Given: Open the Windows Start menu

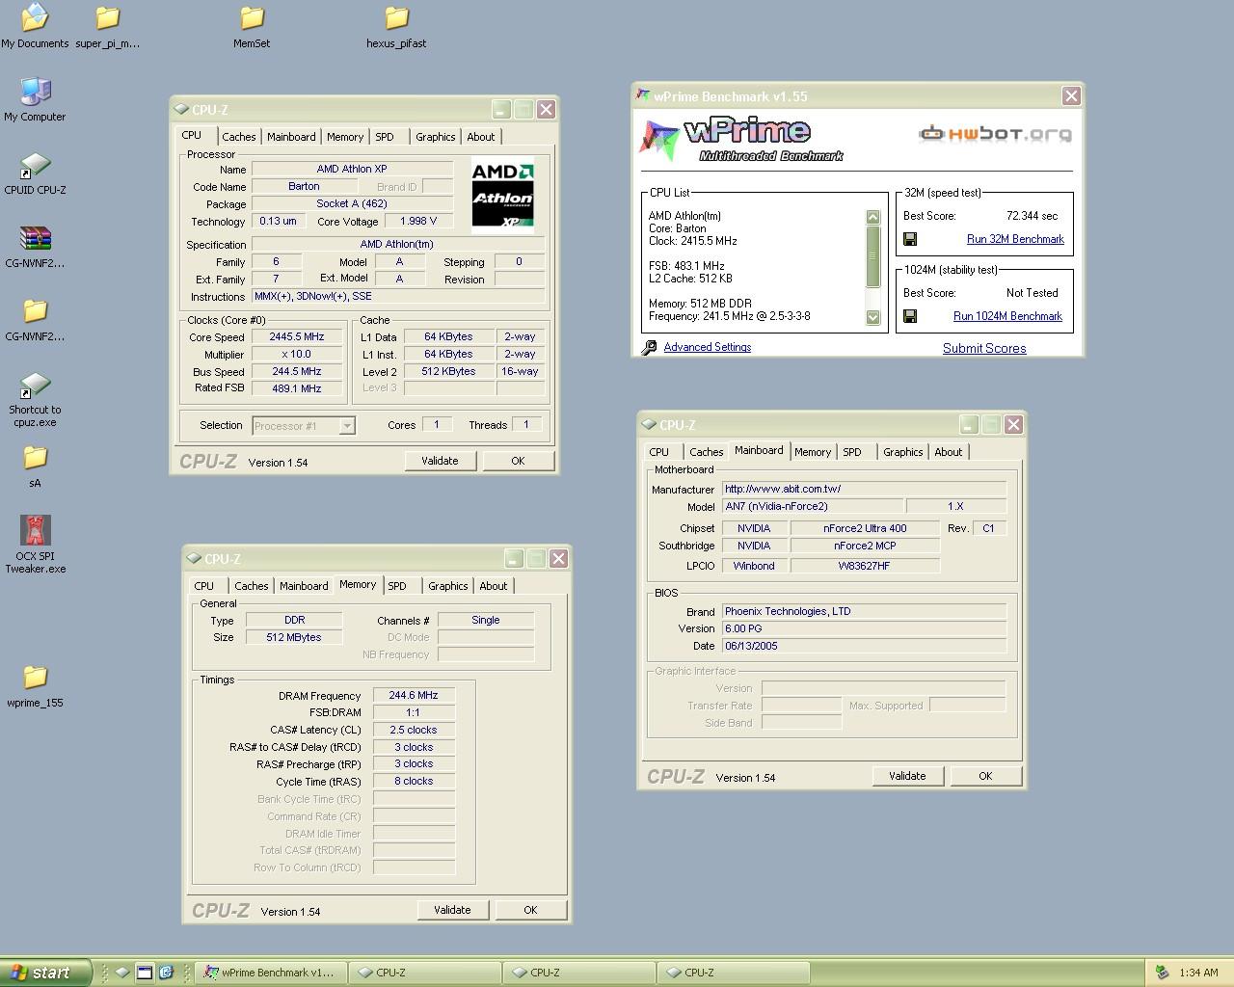Looking at the screenshot, I should [45, 973].
